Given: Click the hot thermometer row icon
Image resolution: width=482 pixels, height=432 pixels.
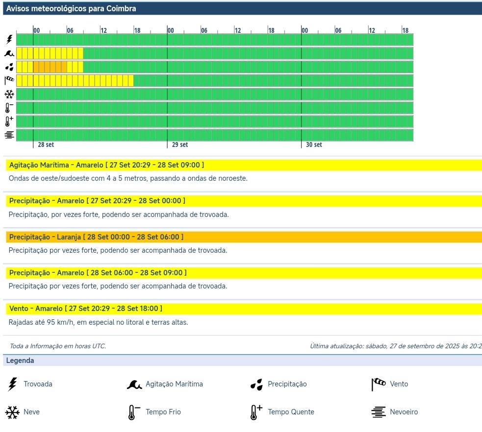Looking at the screenshot, I should click(9, 121).
